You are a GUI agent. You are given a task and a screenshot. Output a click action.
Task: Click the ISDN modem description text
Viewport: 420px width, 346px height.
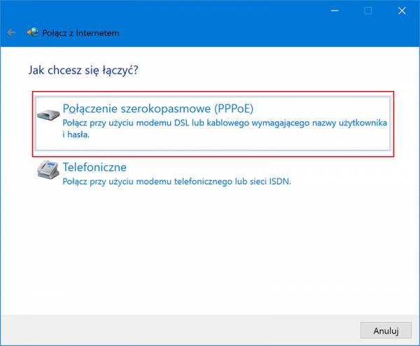pyautogui.click(x=176, y=181)
